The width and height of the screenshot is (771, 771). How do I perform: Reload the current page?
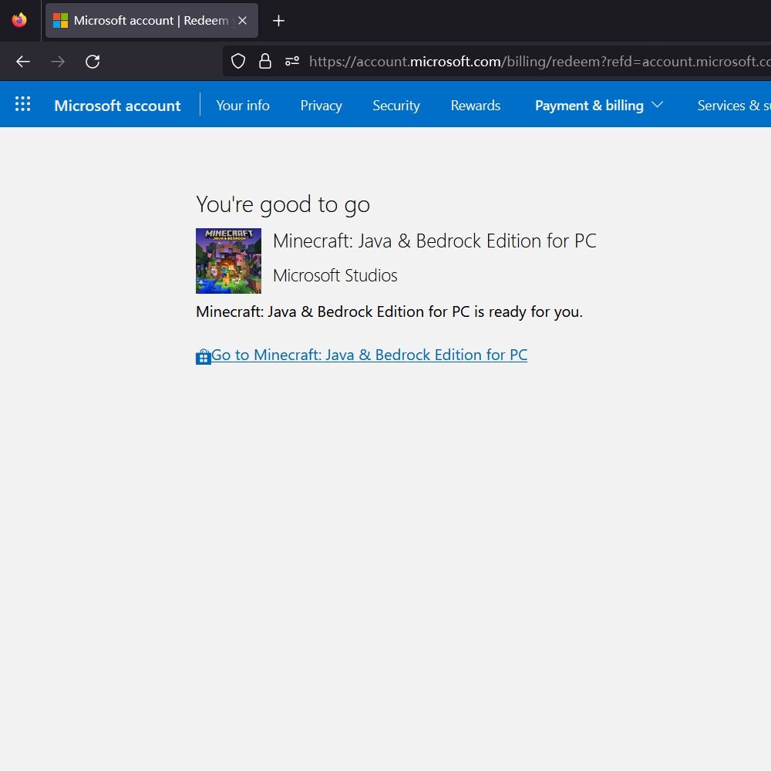point(93,62)
